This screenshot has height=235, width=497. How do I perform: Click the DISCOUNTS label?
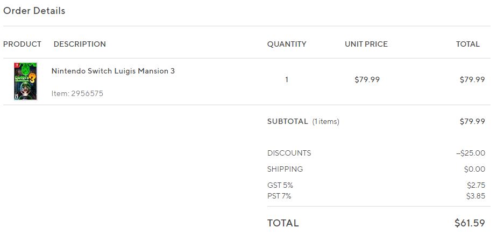(x=289, y=153)
